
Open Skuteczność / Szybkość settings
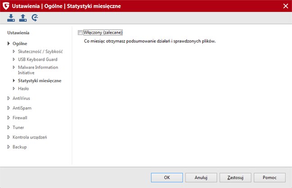[x=40, y=52]
